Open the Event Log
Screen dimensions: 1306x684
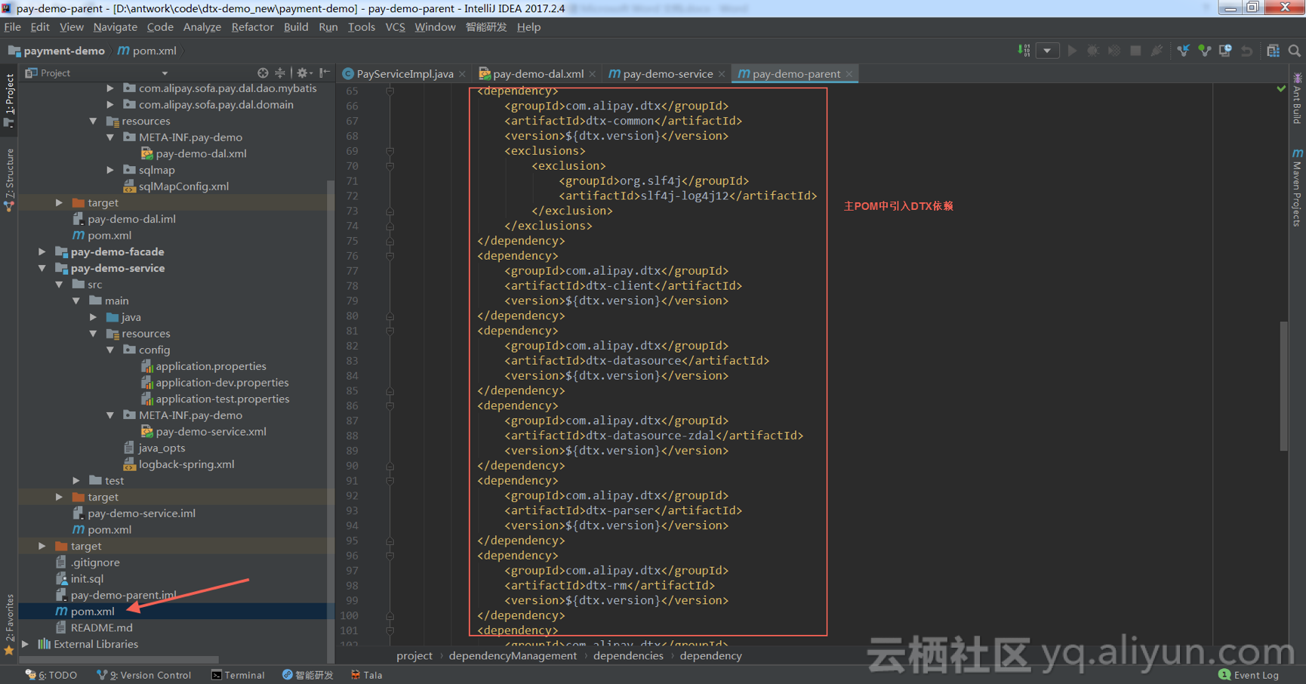pos(1249,675)
